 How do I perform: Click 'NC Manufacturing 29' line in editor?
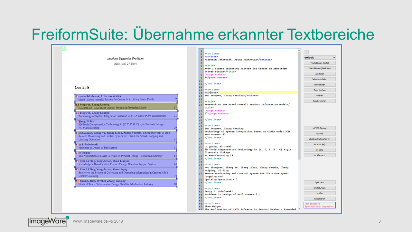[220, 156]
